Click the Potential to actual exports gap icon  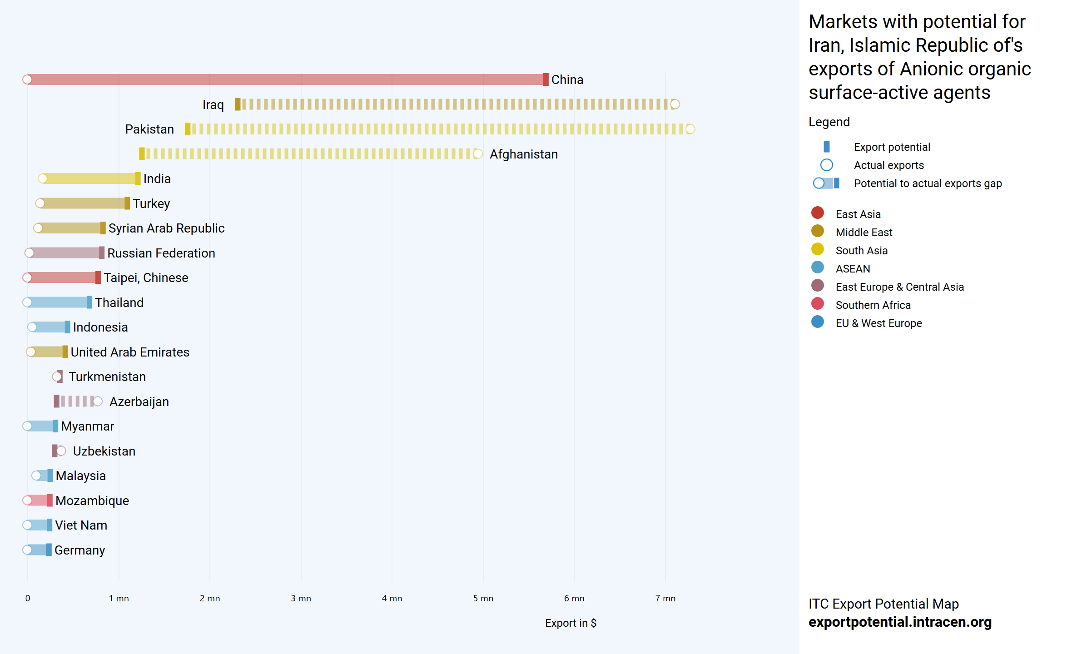coord(826,183)
